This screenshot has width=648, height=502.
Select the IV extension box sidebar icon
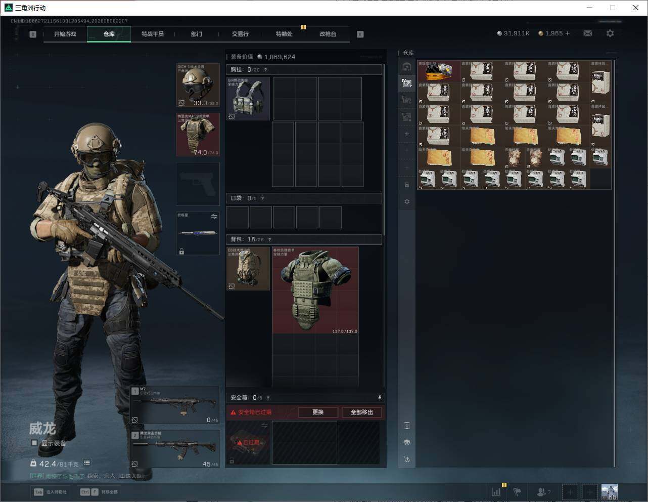[407, 83]
